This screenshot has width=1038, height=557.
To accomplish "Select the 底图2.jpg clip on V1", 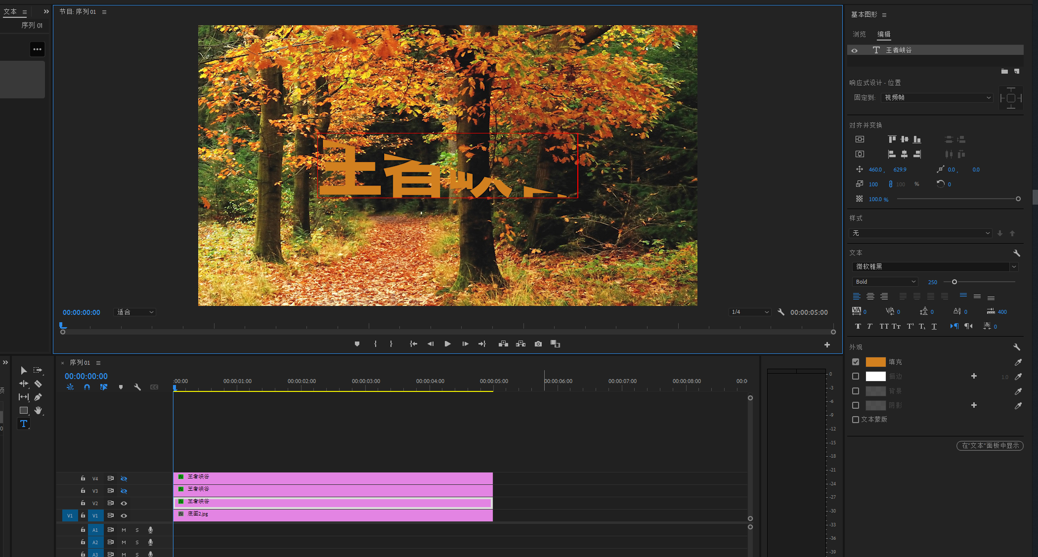I will [x=333, y=515].
